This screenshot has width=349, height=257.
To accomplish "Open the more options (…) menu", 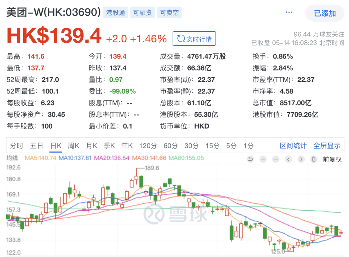I will [x=289, y=12].
